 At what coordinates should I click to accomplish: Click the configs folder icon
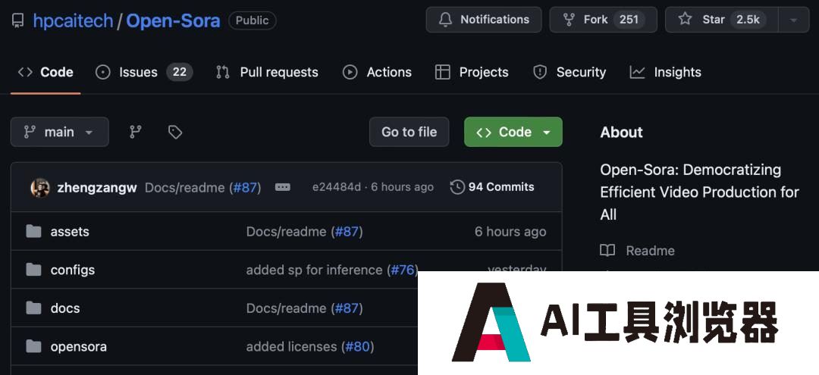pos(33,270)
